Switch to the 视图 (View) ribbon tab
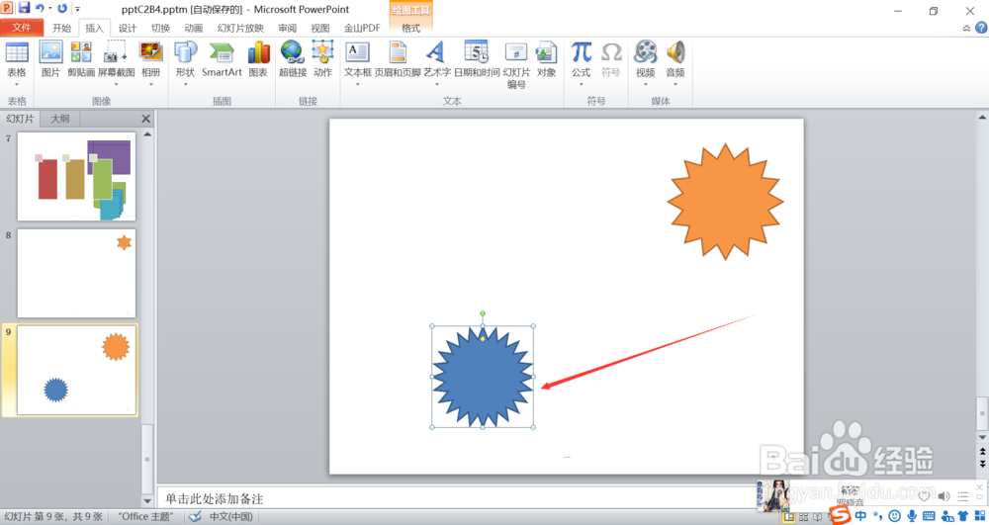 click(x=319, y=28)
